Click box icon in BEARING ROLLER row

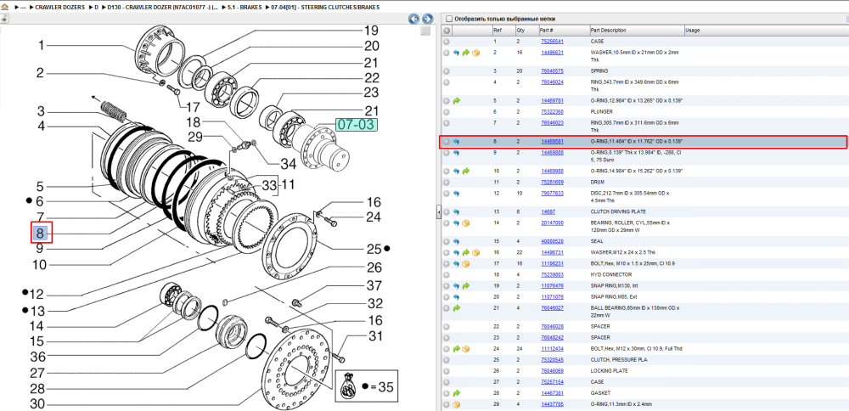click(x=465, y=223)
